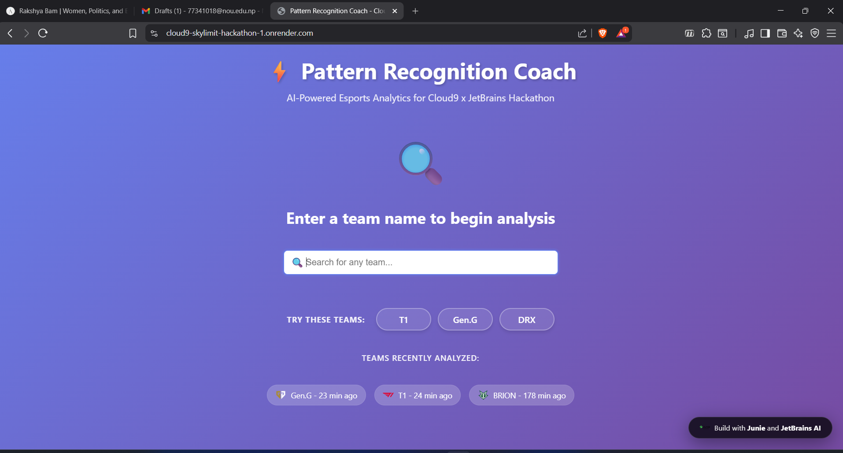843x453 pixels.
Task: Open the BRION recent analysis chip
Action: click(x=521, y=395)
